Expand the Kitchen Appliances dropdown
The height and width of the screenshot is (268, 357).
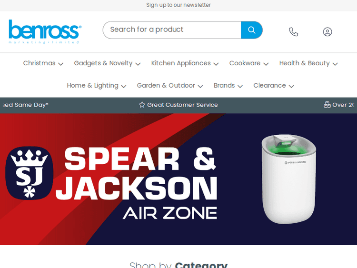[185, 63]
